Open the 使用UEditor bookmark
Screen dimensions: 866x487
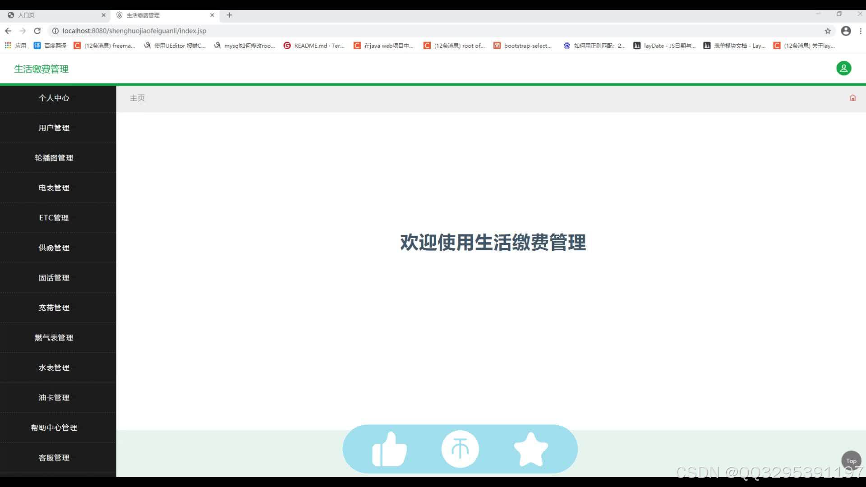(x=175, y=46)
